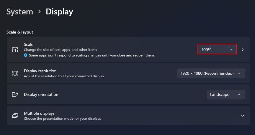Click the breadcrumb chevron between System and Display
255x135 pixels.
point(39,11)
